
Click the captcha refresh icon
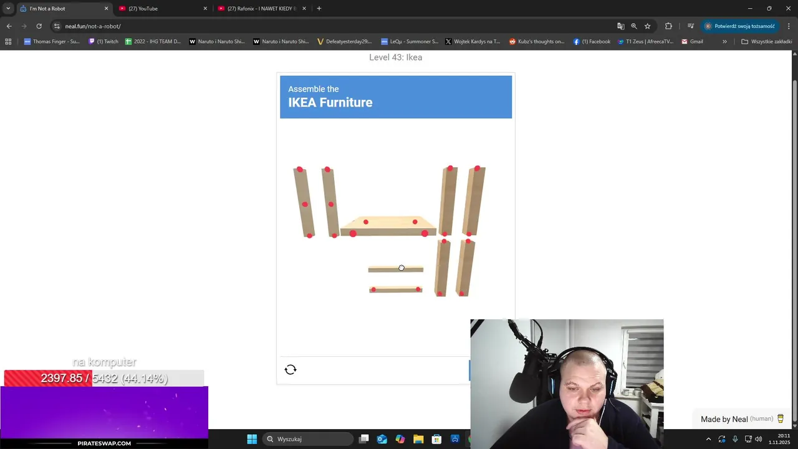291,370
